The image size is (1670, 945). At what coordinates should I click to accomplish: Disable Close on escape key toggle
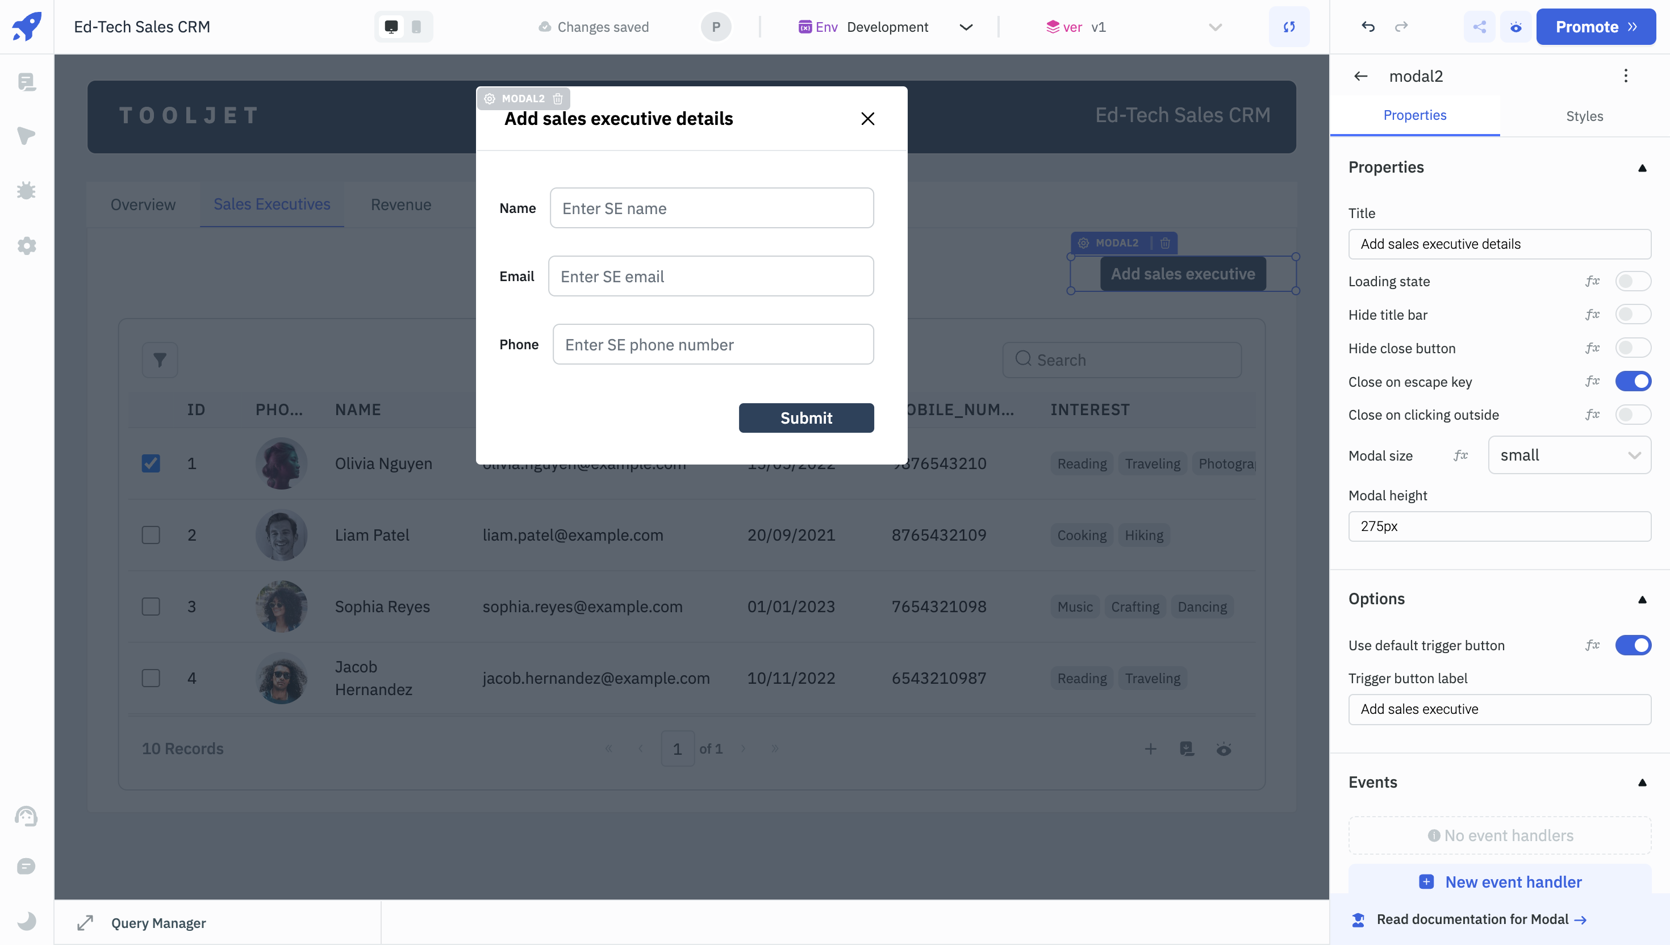coord(1633,382)
